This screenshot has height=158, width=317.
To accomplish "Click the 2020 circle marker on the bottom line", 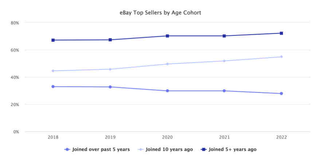I will coord(167,91).
